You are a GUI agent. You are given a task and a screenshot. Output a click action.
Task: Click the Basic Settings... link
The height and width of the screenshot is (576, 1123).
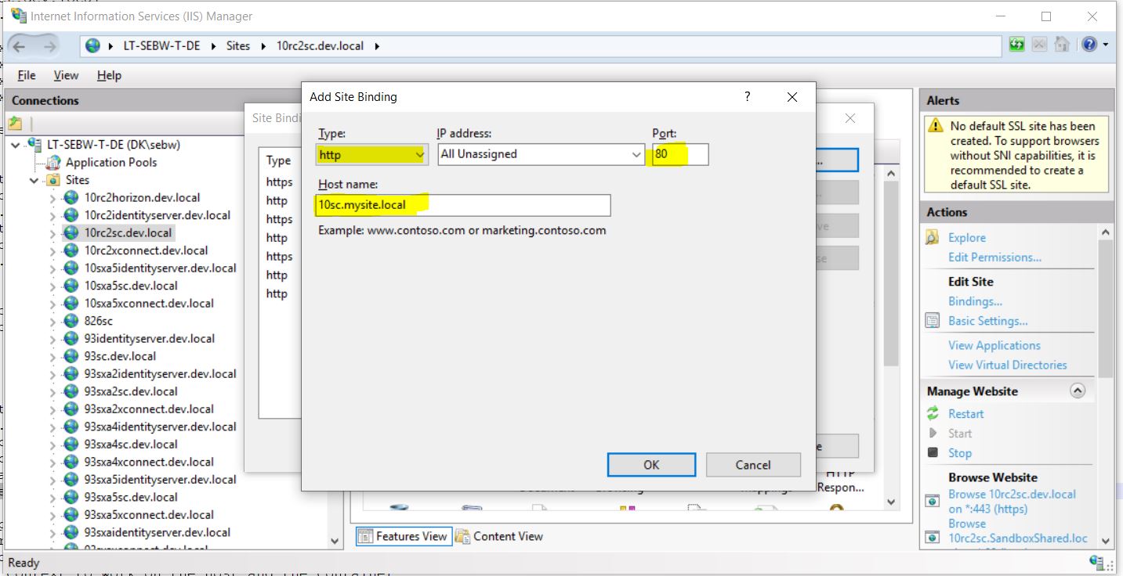[x=988, y=321]
